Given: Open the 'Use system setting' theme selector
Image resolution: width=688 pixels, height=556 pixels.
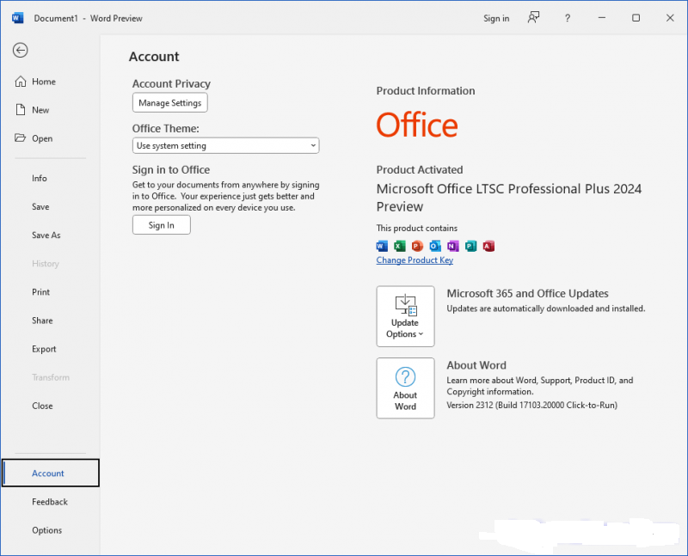Looking at the screenshot, I should [x=225, y=145].
